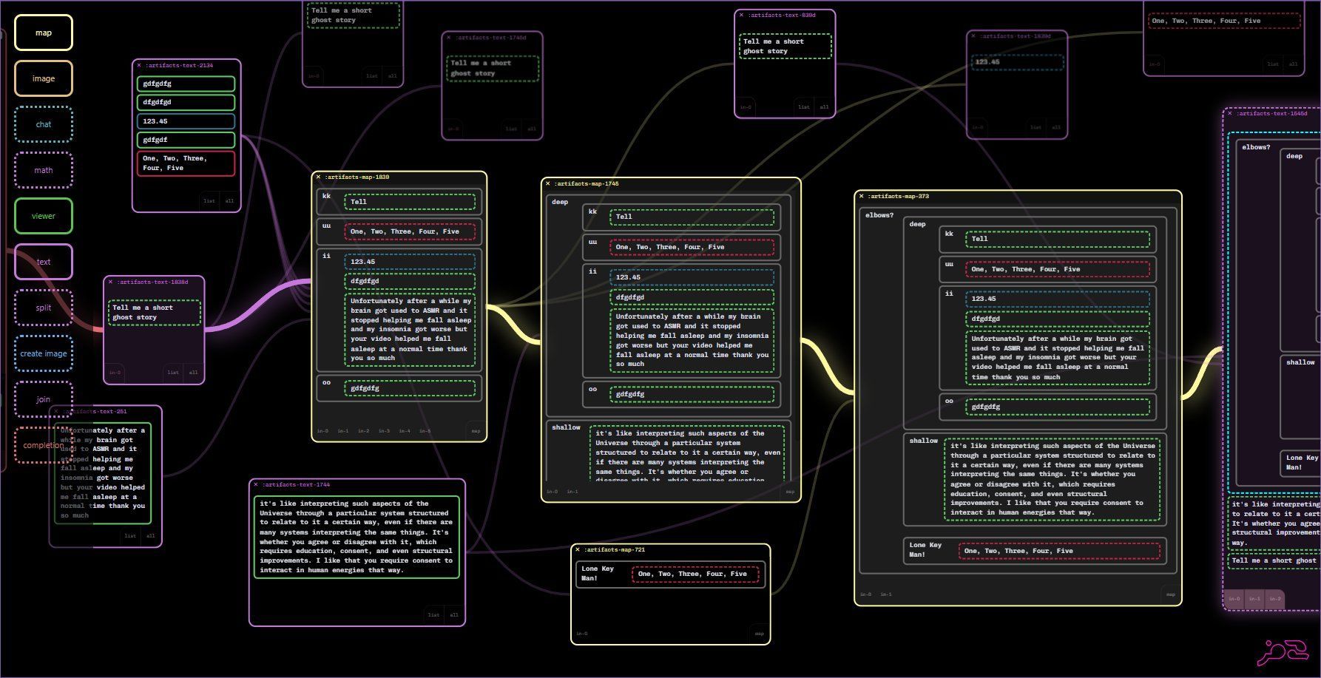Add a join node from the palette
Image resolution: width=1321 pixels, height=678 pixels.
pos(44,399)
